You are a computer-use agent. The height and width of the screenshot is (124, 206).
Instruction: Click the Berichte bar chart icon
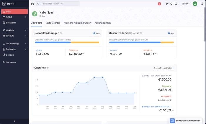pyautogui.click(x=4, y=55)
